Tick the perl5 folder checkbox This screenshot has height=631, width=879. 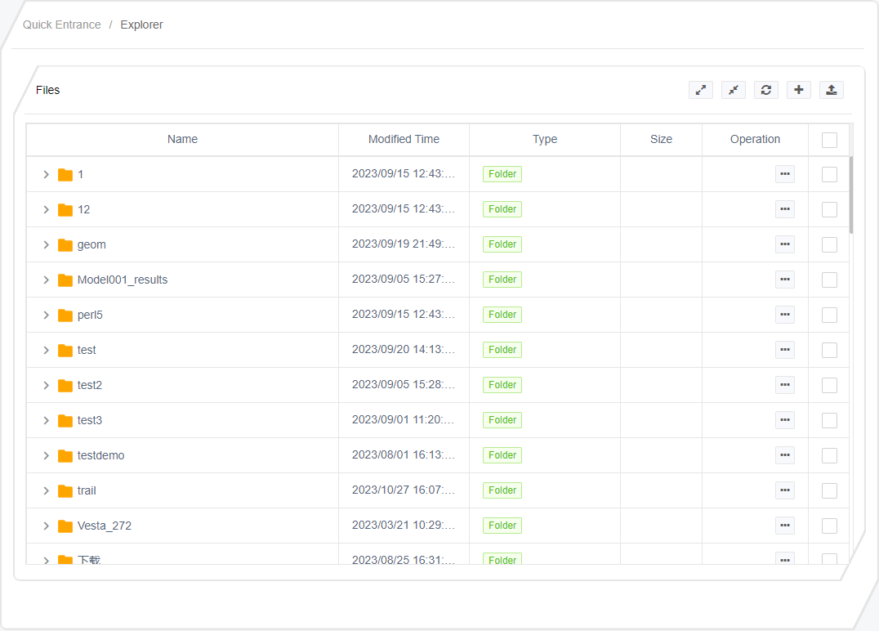829,315
